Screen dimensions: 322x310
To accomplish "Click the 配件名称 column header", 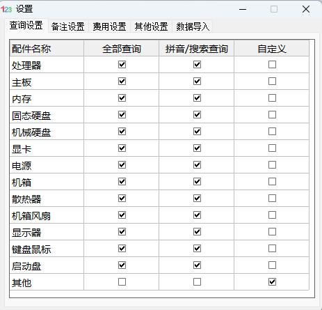I will pyautogui.click(x=47, y=48).
